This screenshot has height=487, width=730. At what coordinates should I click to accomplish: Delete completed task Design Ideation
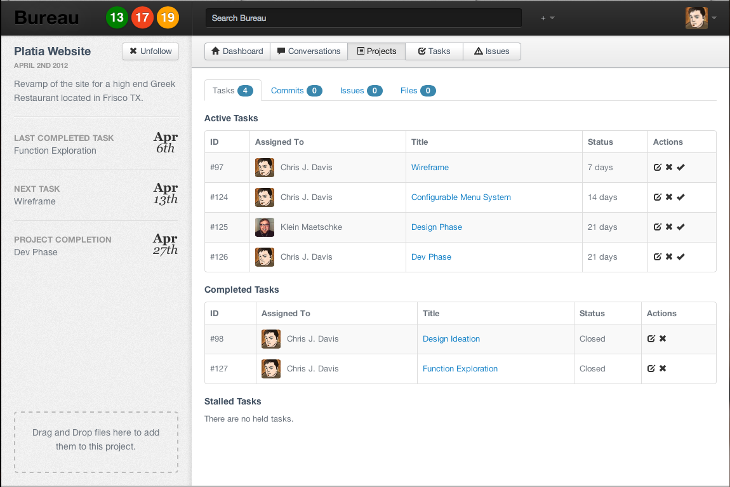pyautogui.click(x=663, y=338)
